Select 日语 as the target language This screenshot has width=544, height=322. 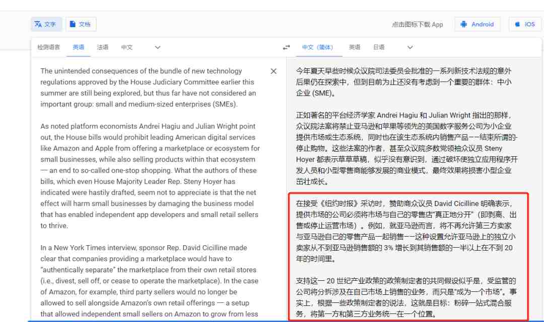(379, 47)
